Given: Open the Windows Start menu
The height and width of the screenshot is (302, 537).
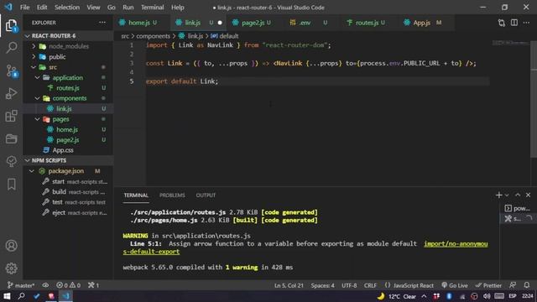Looking at the screenshot, I should (7, 296).
